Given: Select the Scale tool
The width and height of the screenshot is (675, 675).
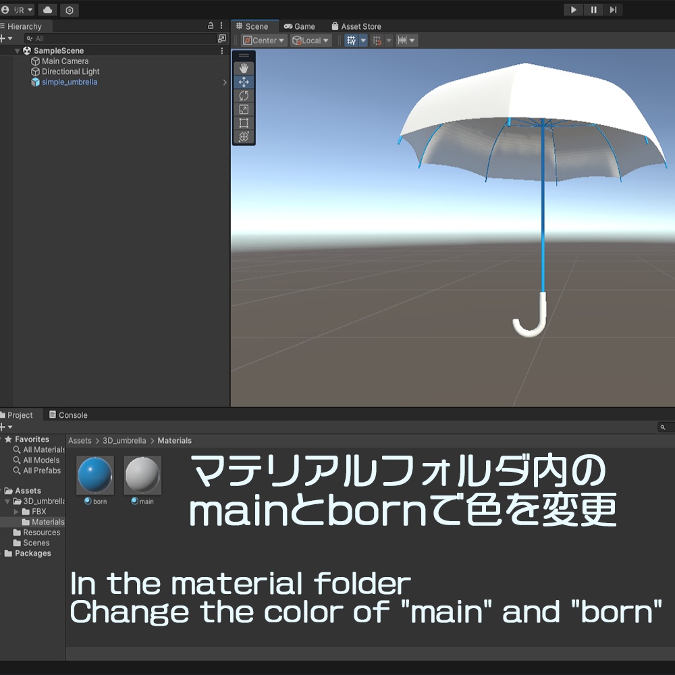Looking at the screenshot, I should [244, 109].
